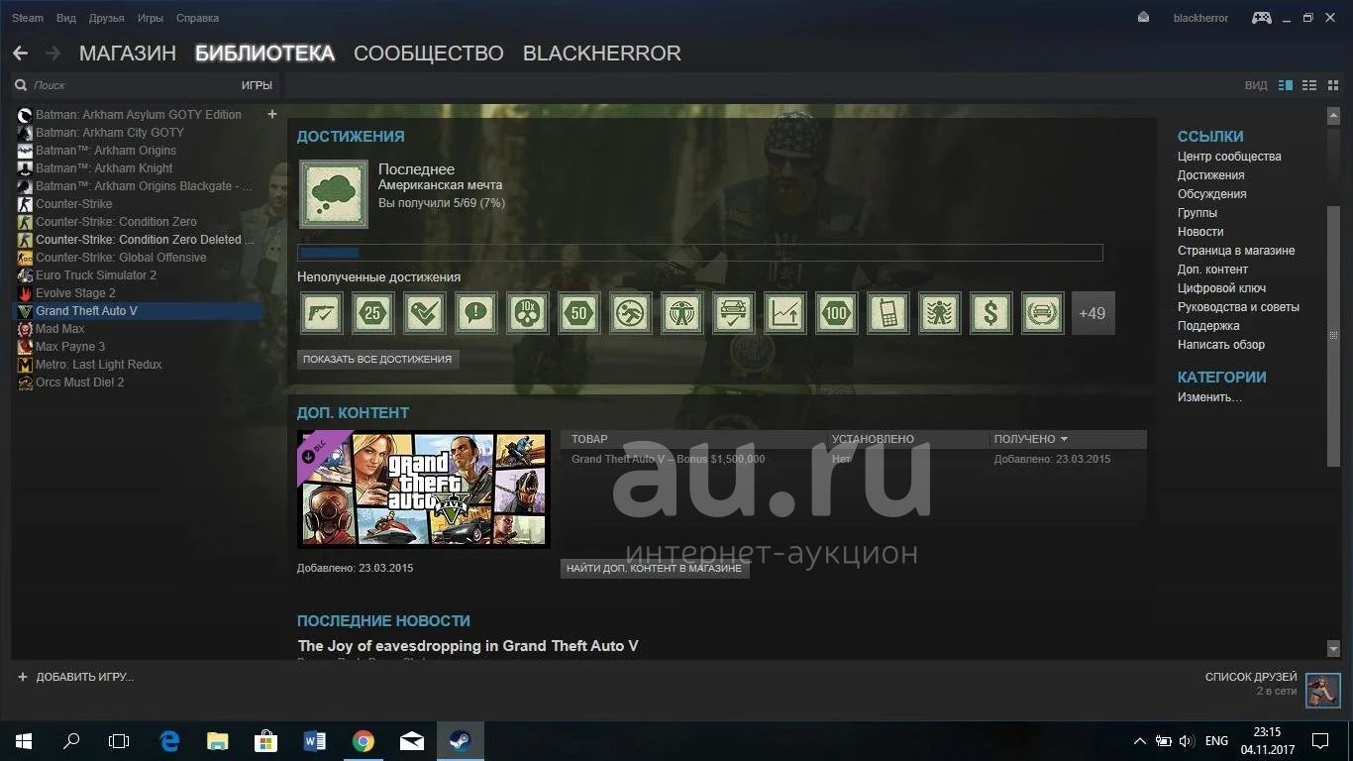Click the mobile phone achievement icon
The height and width of the screenshot is (761, 1353).
point(888,313)
